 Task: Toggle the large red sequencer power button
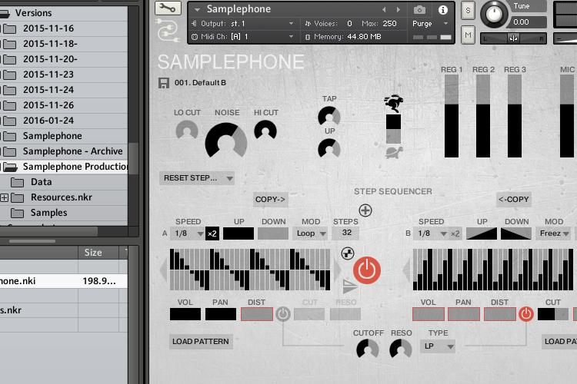367,270
